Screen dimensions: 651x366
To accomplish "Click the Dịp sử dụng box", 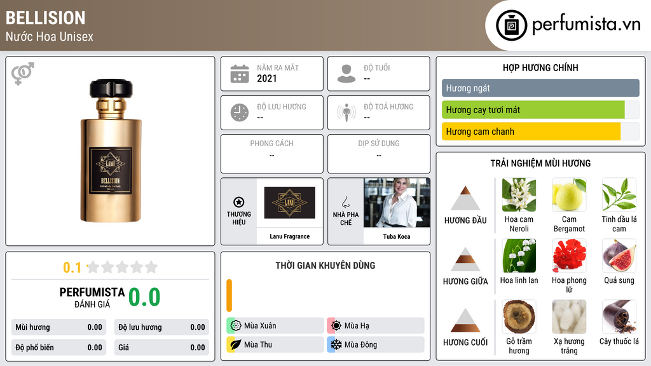I will [379, 154].
